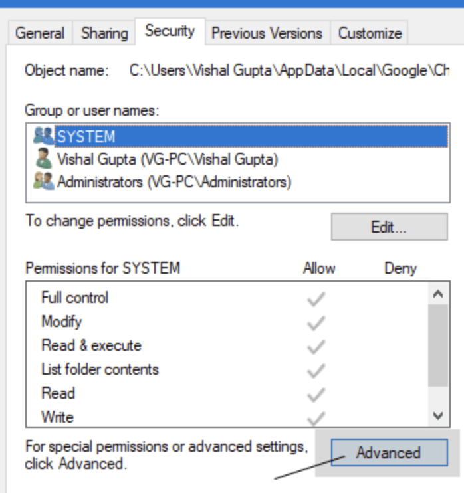Viewport: 464px width, 493px height.
Task: Click the permissions list scrollbar thumb
Action: [x=437, y=345]
